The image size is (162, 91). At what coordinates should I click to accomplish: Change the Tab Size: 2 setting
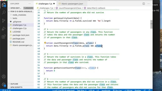click(x=82, y=90)
